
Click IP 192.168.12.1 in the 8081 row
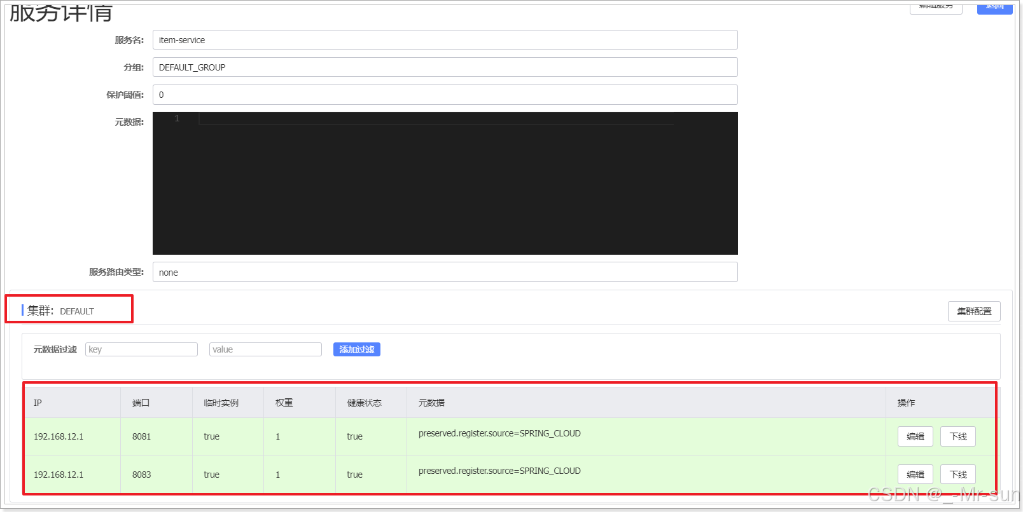coord(59,436)
